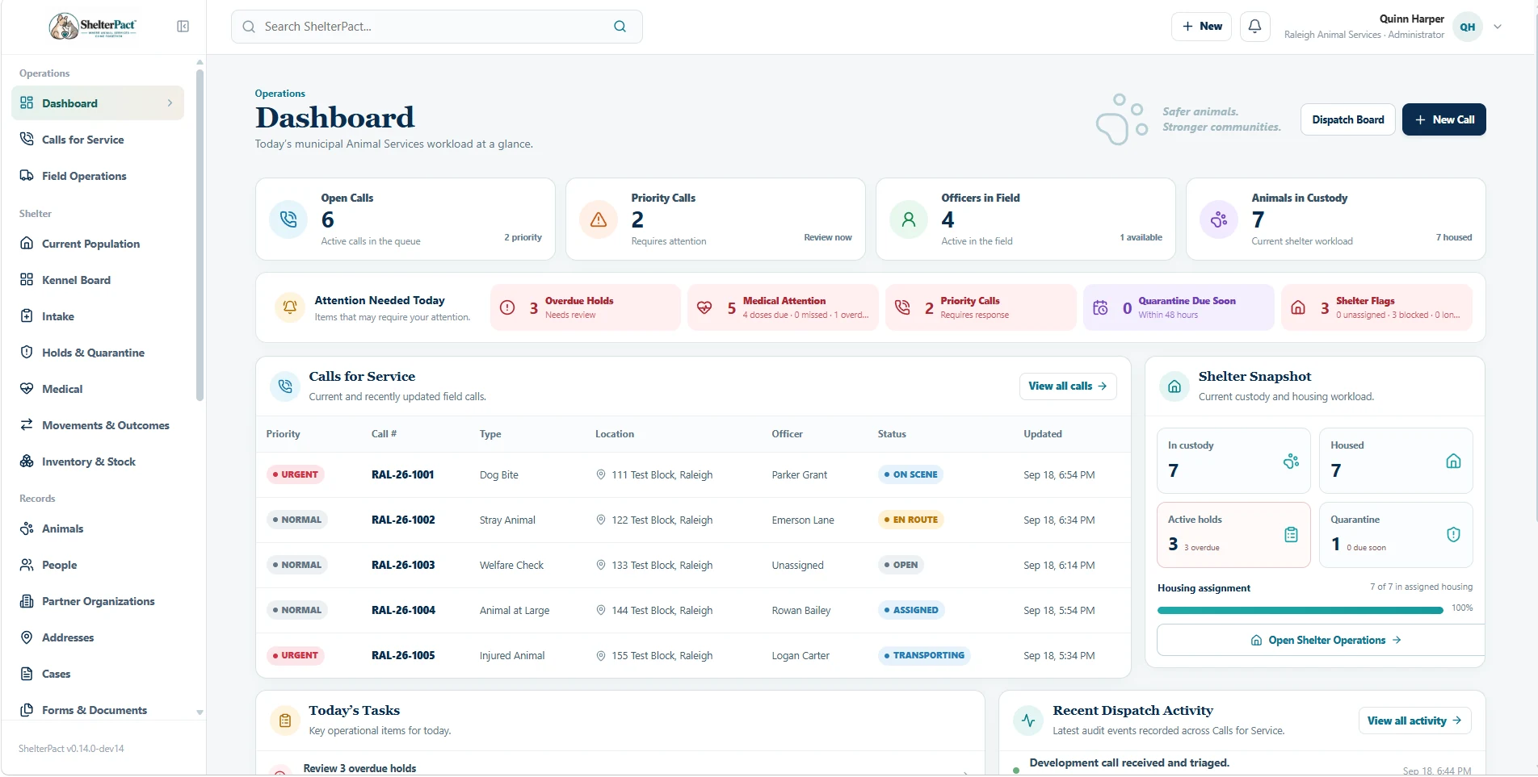Click the TRANSPORTING status badge
This screenshot has width=1538, height=777.
pos(923,655)
